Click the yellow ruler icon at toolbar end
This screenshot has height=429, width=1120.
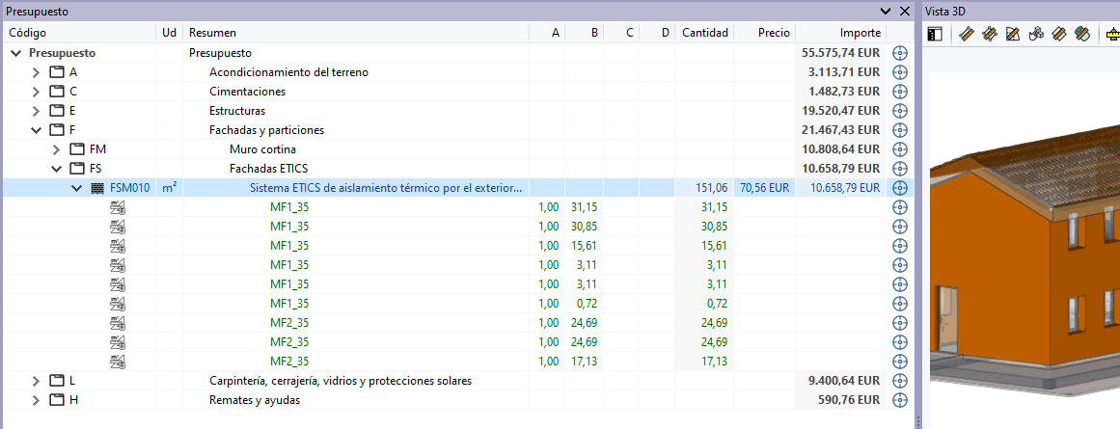pos(1111,35)
